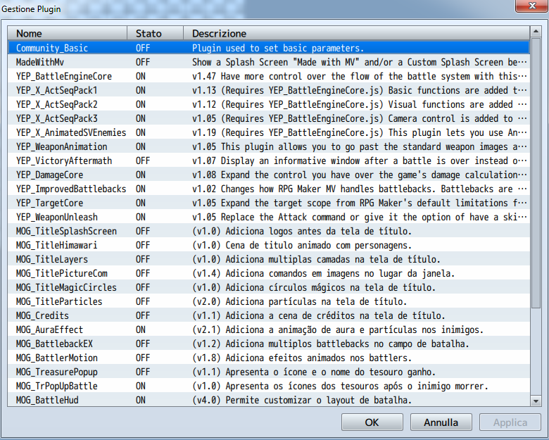549x440 pixels.
Task: Select the MOG_TreasurePopup plugin
Action: 269,372
